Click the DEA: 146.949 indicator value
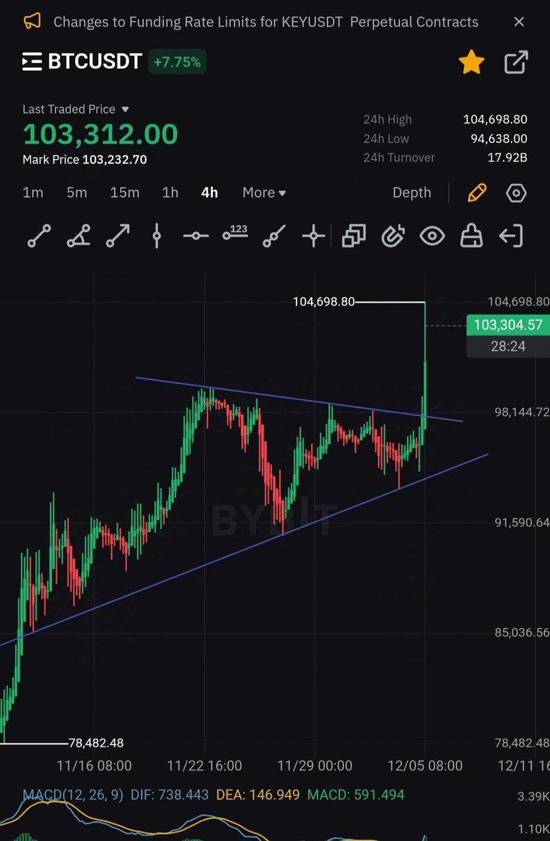 pyautogui.click(x=257, y=795)
